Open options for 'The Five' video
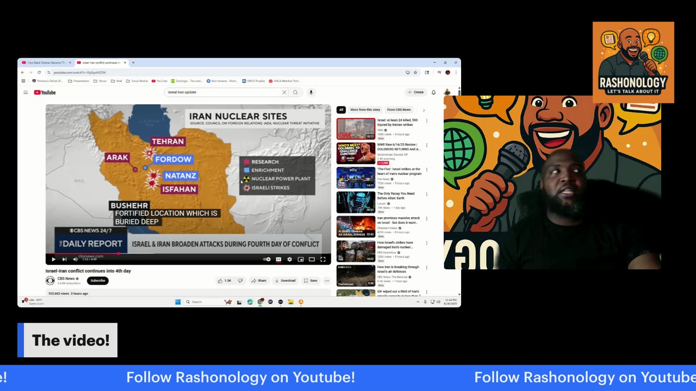Image resolution: width=696 pixels, height=391 pixels. [426, 169]
